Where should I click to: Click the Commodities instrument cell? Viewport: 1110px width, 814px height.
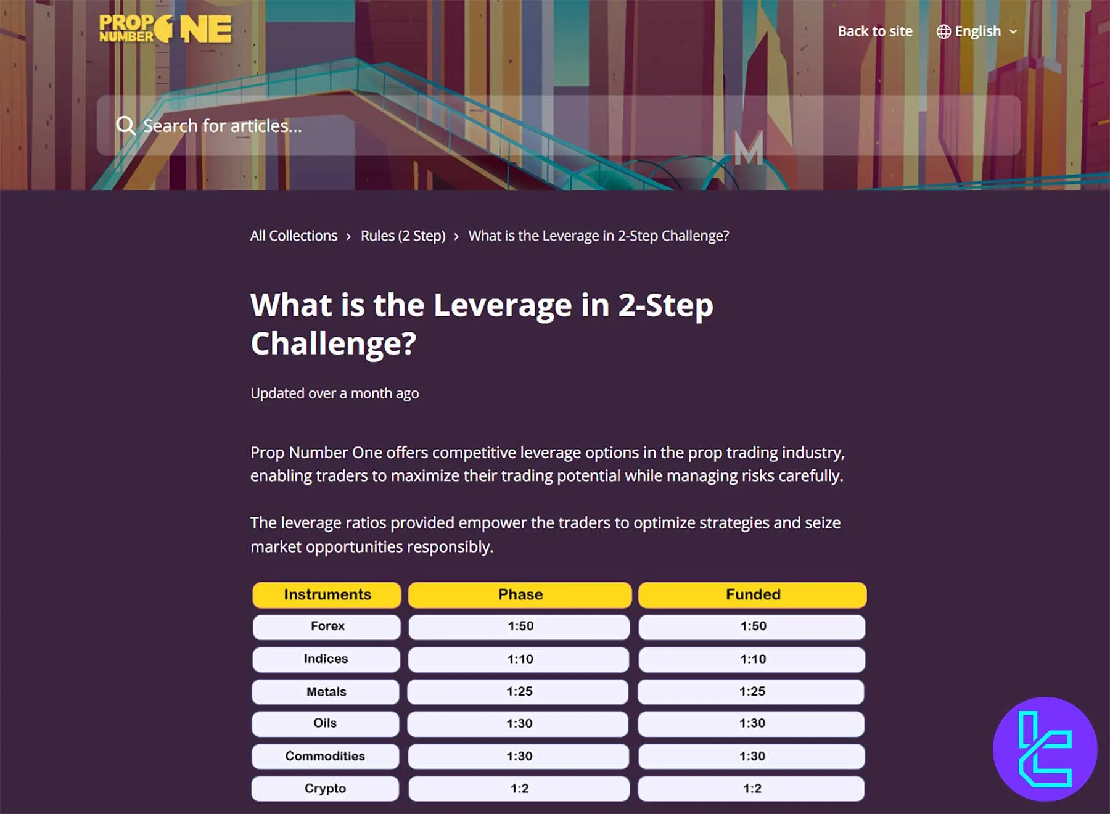point(325,756)
